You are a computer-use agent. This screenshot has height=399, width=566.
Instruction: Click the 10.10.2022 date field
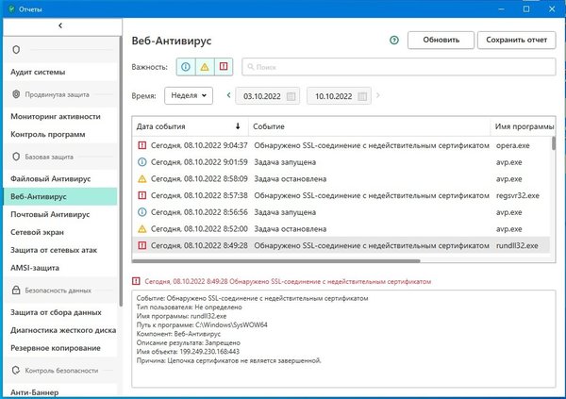pos(339,96)
